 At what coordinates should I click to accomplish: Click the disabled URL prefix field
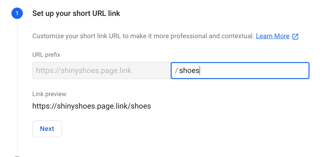click(x=102, y=71)
